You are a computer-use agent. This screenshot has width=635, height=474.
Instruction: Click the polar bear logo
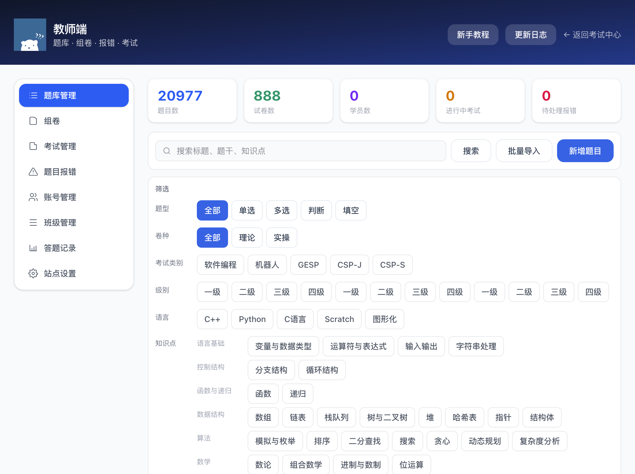point(30,35)
